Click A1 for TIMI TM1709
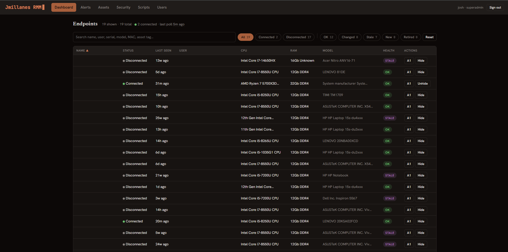 click(x=409, y=95)
